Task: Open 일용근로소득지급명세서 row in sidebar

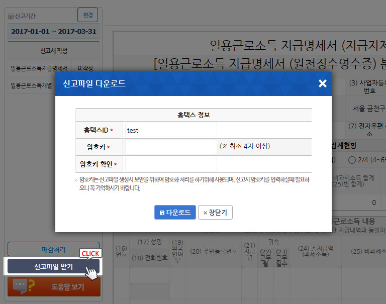Action: 39,68
